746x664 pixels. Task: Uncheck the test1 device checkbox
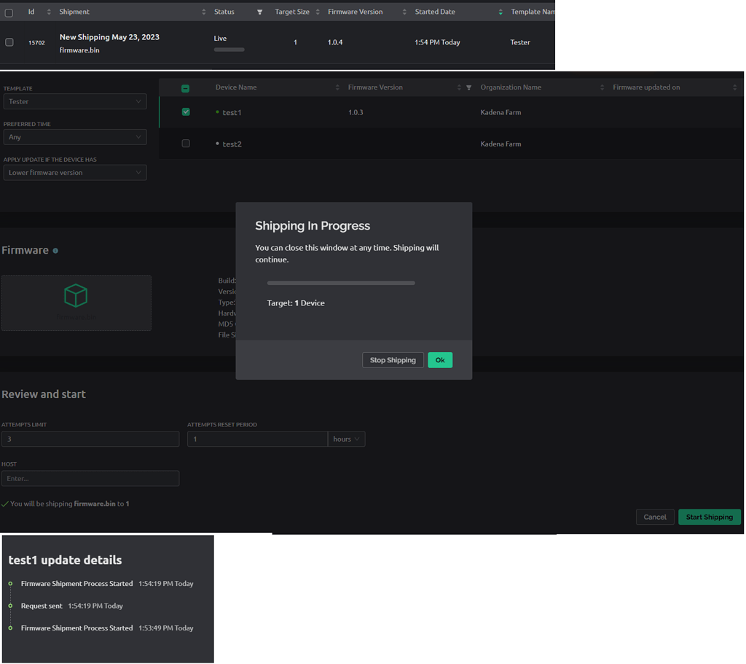[185, 112]
